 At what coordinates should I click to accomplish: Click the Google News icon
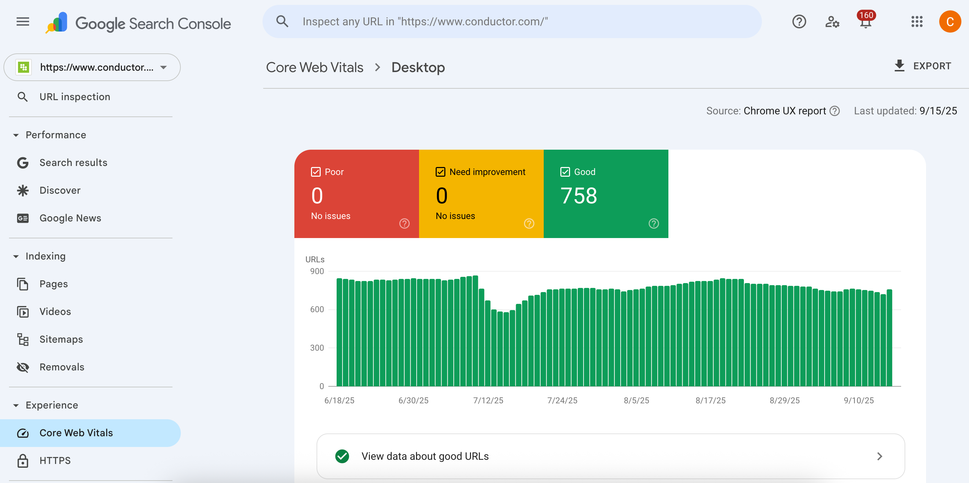pos(23,218)
